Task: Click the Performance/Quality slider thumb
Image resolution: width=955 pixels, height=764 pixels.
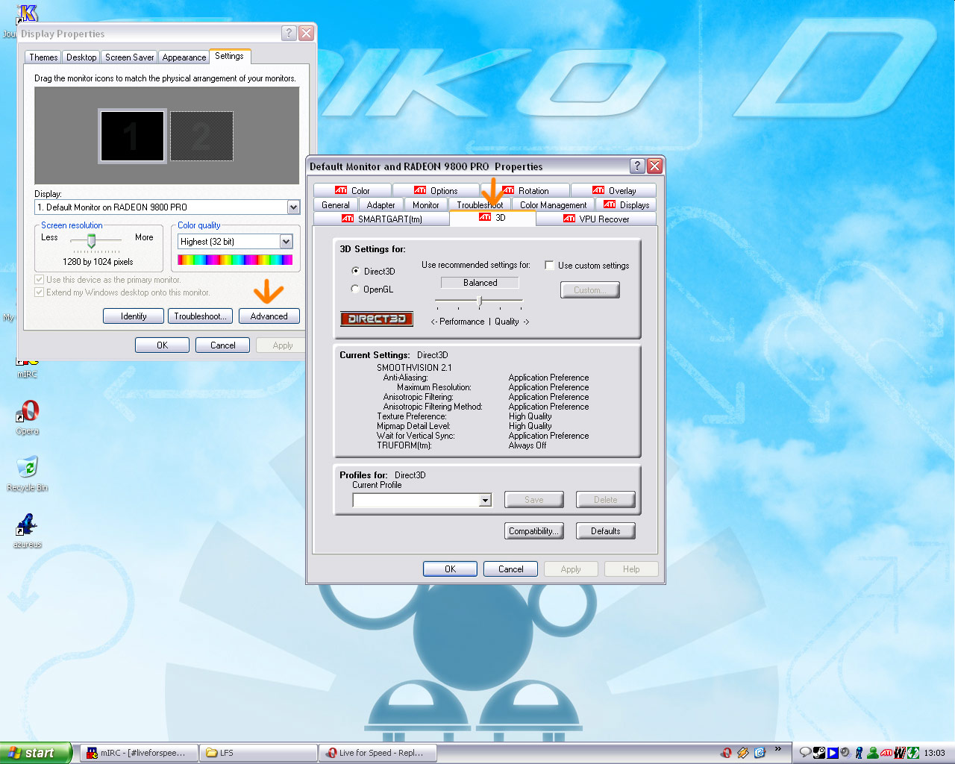Action: (x=480, y=301)
